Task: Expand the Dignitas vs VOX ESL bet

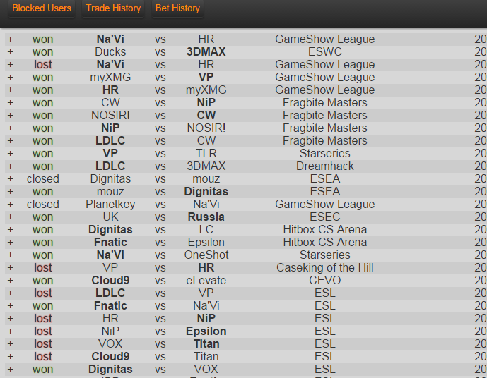Action: tap(11, 370)
